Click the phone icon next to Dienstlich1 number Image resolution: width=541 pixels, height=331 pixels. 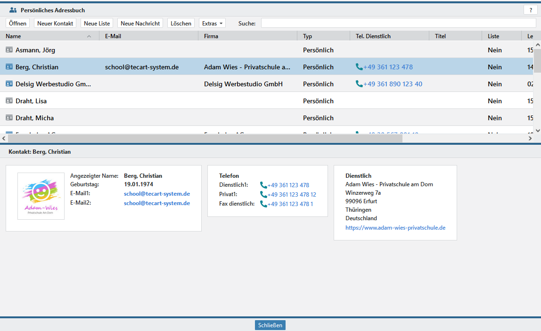(x=263, y=185)
